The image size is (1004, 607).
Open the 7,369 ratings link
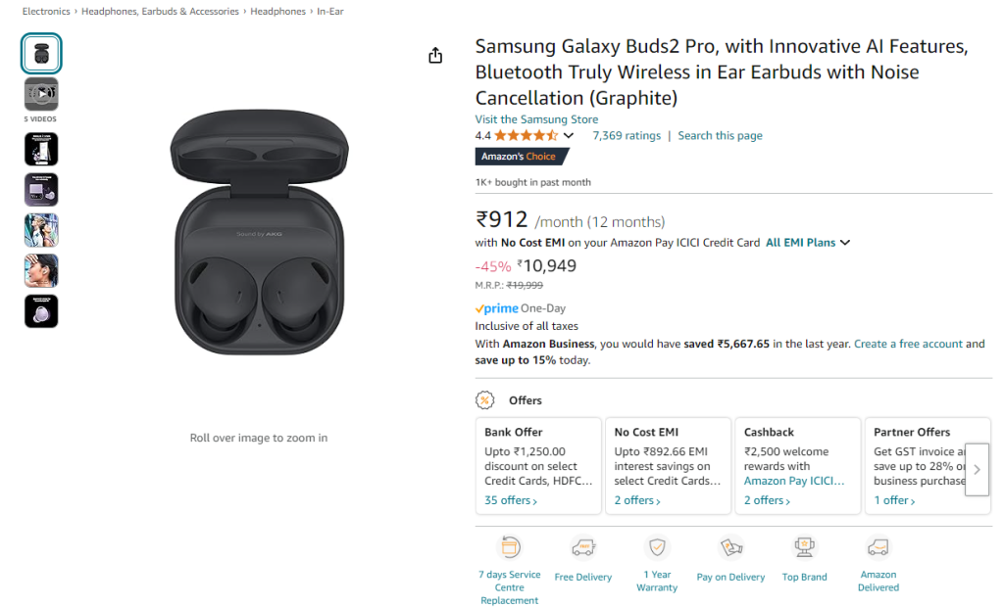(627, 135)
